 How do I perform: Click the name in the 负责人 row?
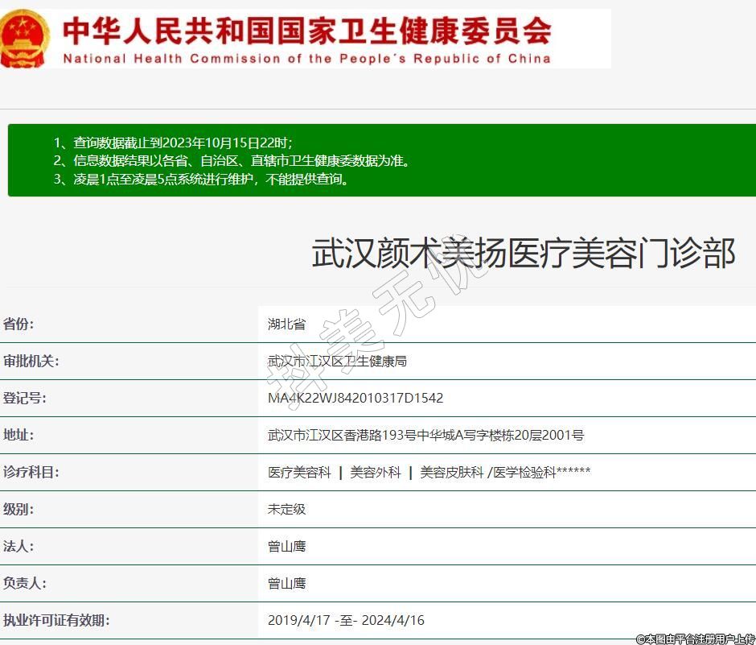tap(286, 583)
